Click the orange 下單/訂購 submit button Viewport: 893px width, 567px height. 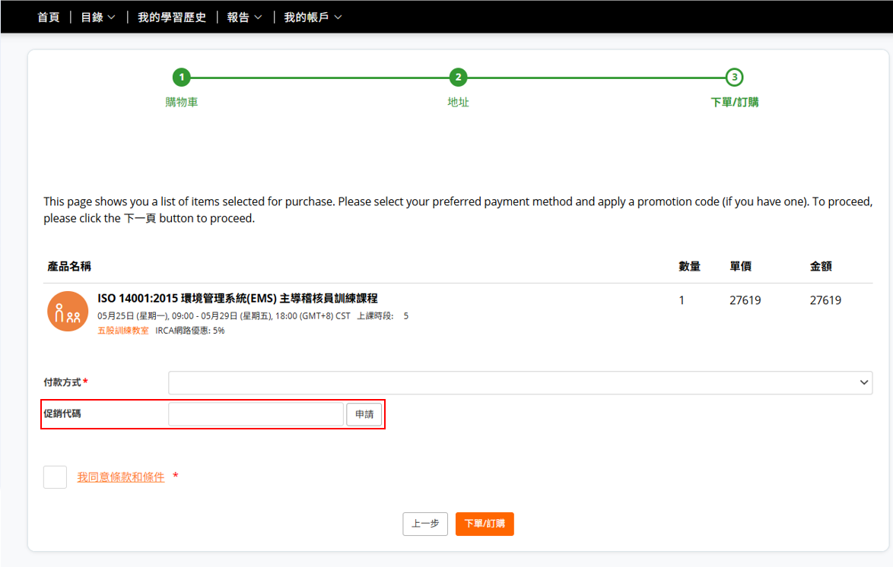point(485,524)
